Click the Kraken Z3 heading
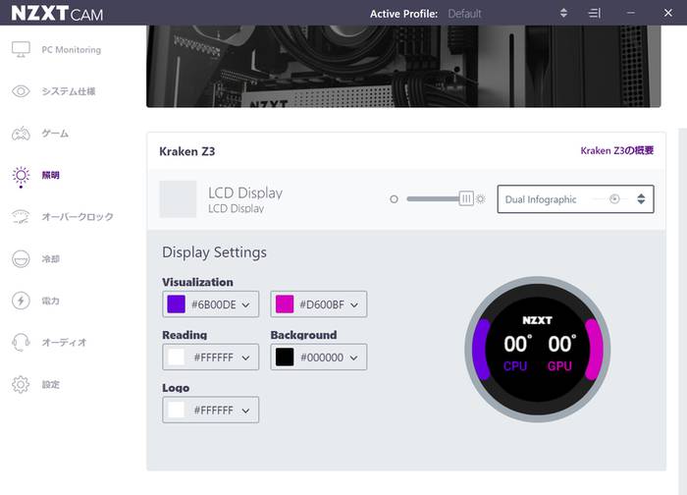This screenshot has width=687, height=495. pos(187,151)
